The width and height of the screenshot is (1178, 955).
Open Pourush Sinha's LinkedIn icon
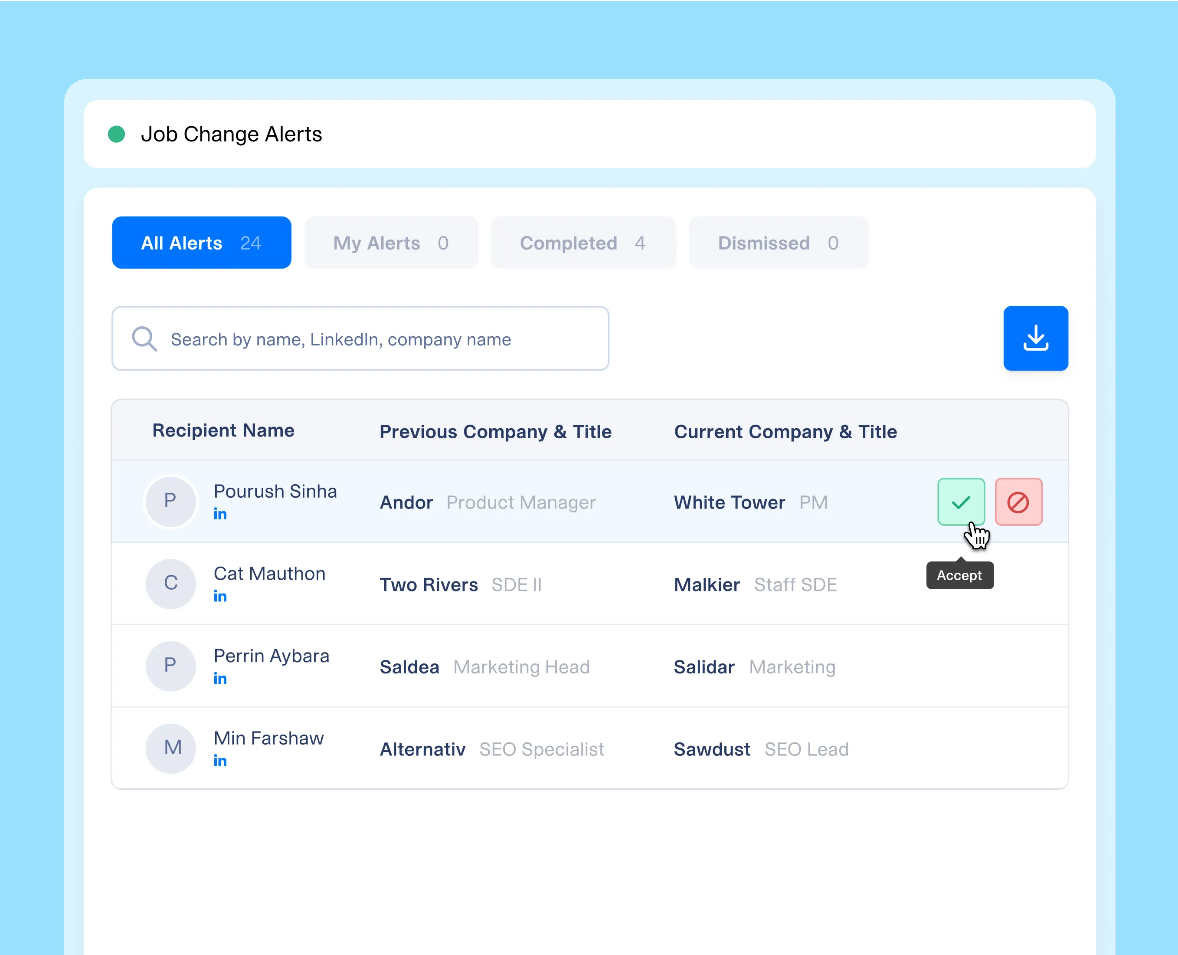click(x=220, y=514)
